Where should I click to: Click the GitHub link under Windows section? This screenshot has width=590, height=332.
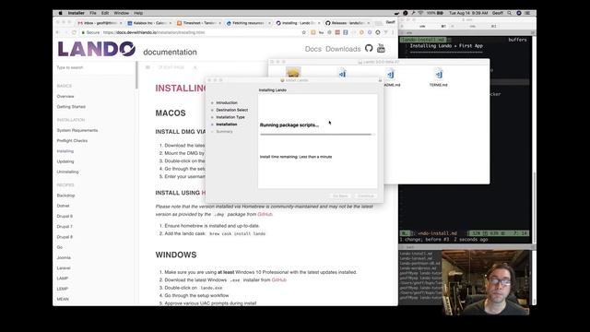(x=279, y=280)
